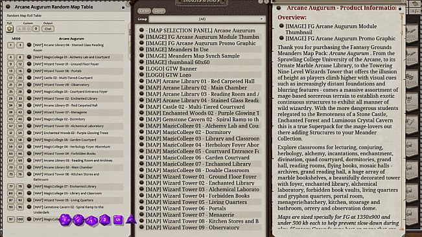Open link icon for MagicCollege 08 - Double Classroom
This screenshot has width=422, height=237.
(141, 170)
